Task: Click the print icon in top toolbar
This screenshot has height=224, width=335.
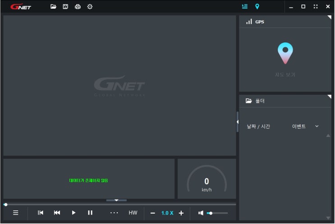Action: tap(78, 7)
